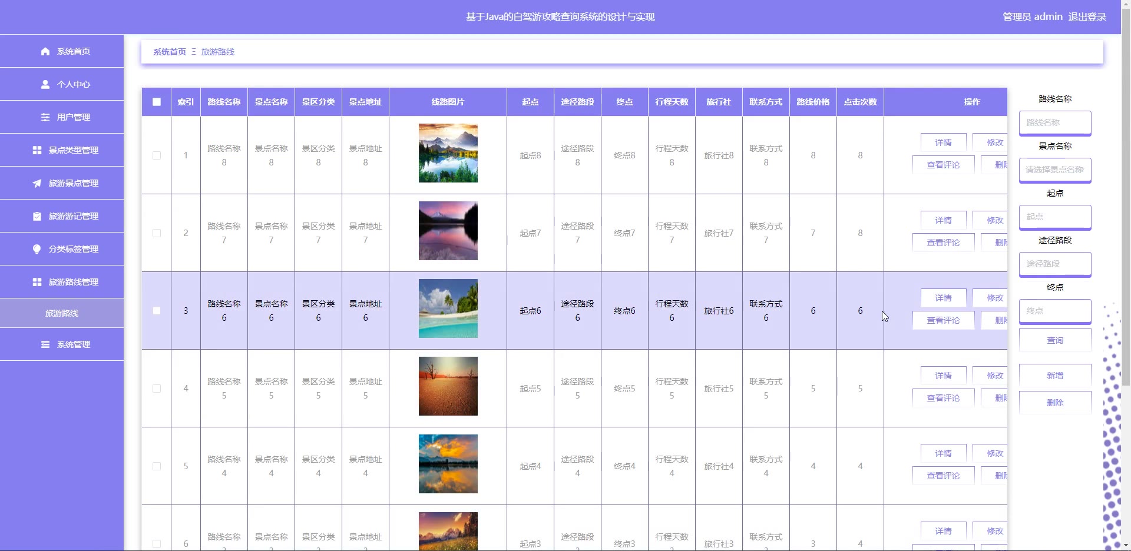Focus the 起点 search input

click(1055, 217)
